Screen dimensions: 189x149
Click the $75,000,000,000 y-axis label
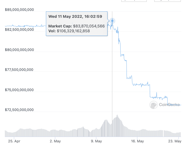[19, 90]
